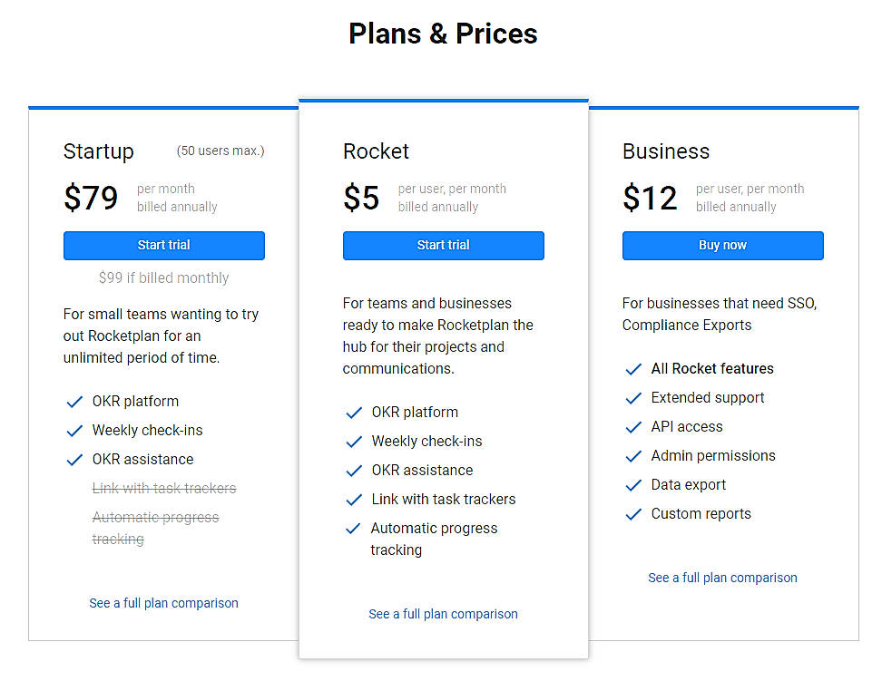Start a trial of the Rocket plan

point(444,245)
